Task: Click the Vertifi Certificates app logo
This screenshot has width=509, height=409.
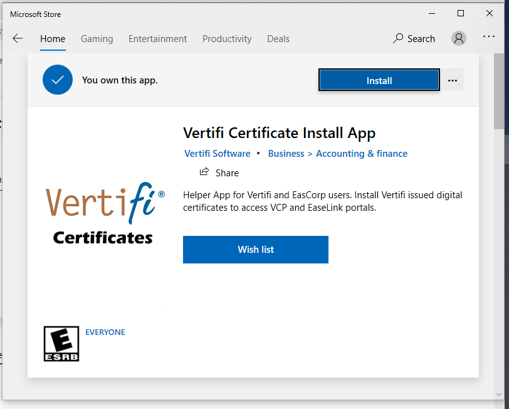Action: pyautogui.click(x=104, y=213)
